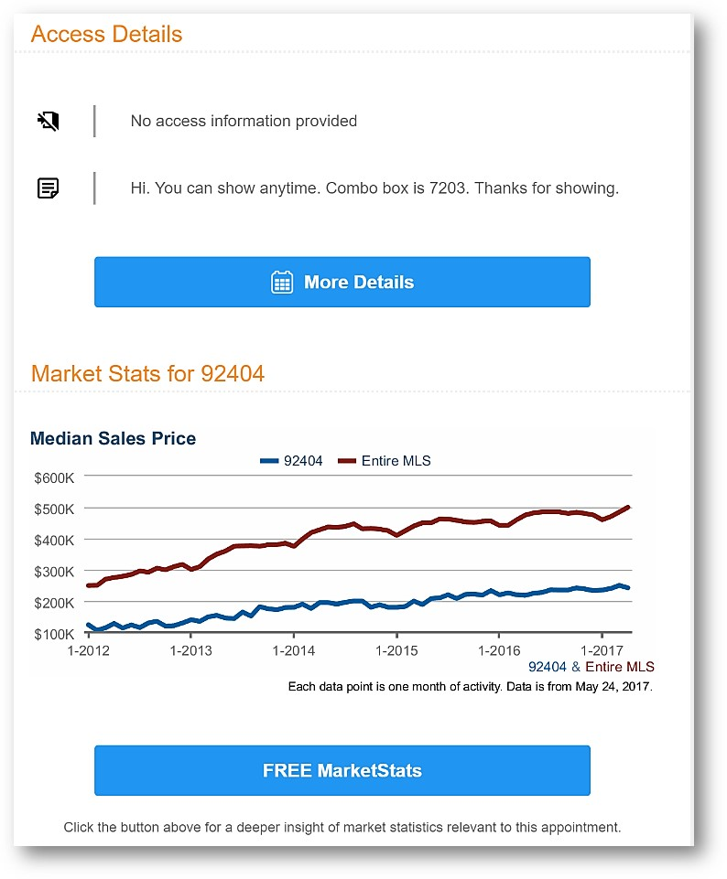Click the Median Sales Price chart title
The width and height of the screenshot is (727, 879).
tap(113, 439)
